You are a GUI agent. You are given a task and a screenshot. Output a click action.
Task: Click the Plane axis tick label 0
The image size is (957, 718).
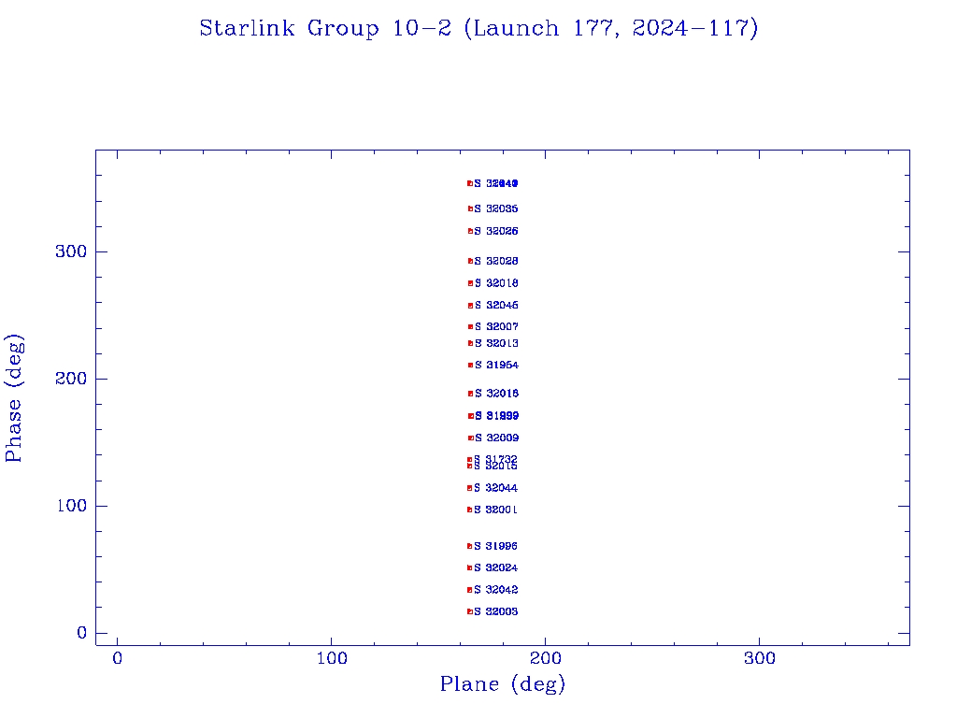coord(117,658)
